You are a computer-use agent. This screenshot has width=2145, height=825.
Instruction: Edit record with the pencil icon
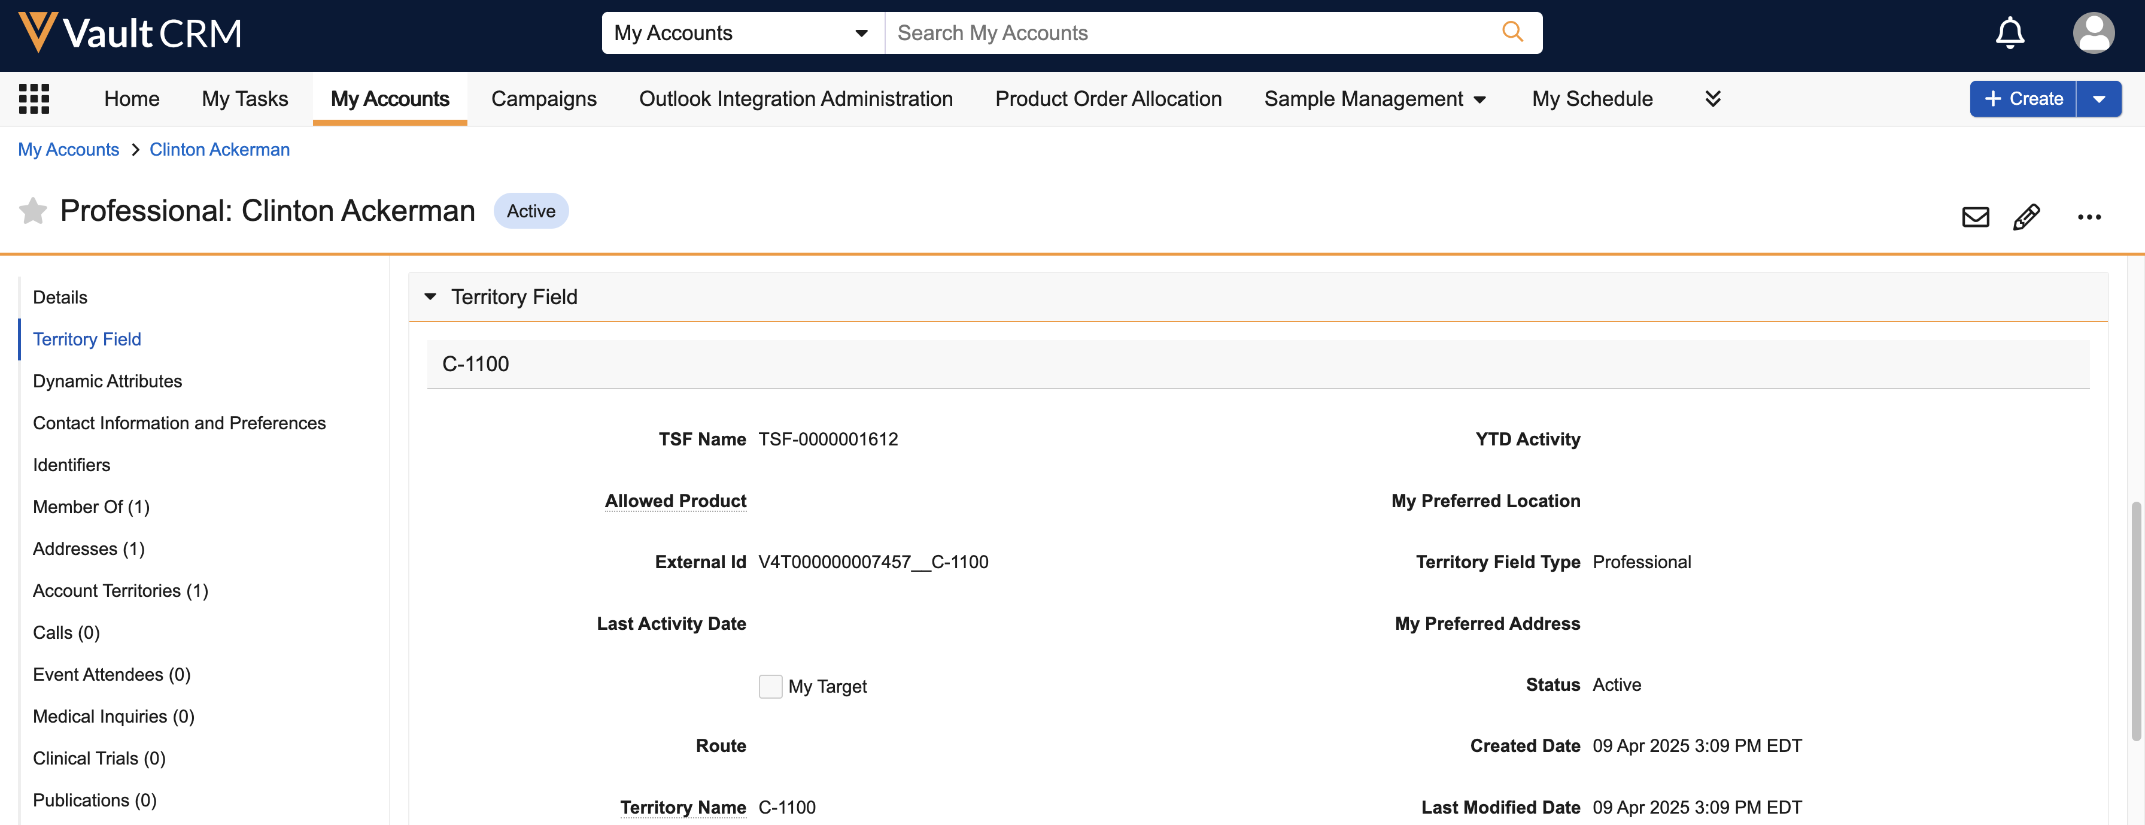[x=2026, y=217]
